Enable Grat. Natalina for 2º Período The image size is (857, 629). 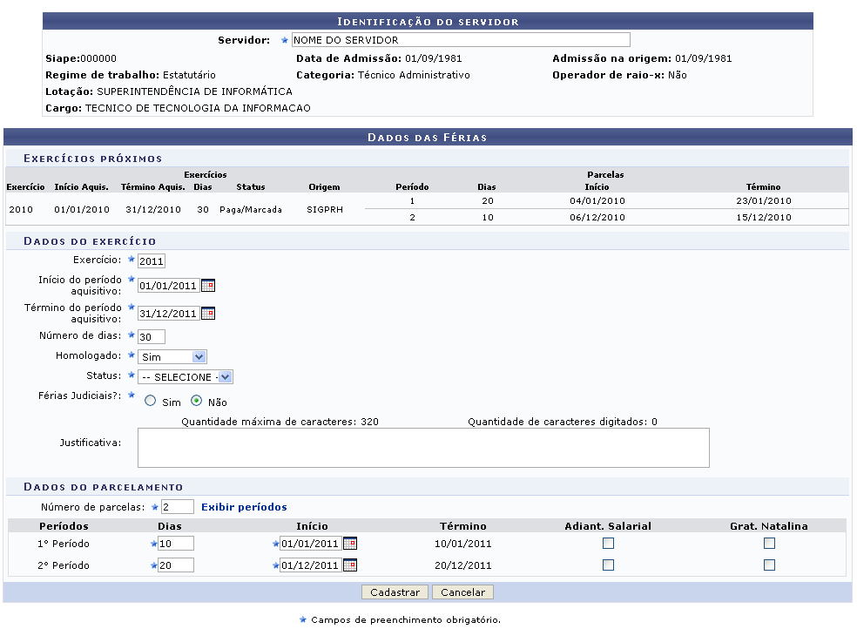[769, 565]
